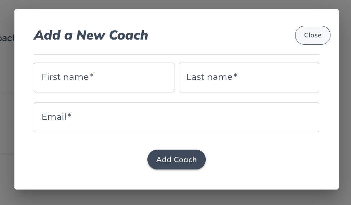Image resolution: width=351 pixels, height=205 pixels.
Task: Click the required asterisk next to Email
Action: tap(70, 116)
